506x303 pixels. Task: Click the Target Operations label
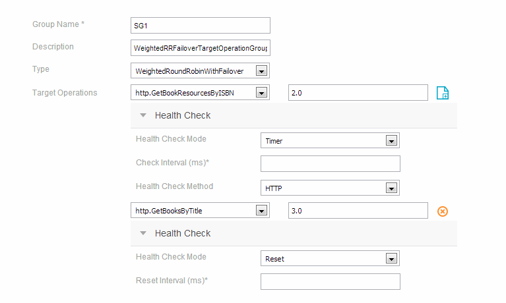point(65,93)
